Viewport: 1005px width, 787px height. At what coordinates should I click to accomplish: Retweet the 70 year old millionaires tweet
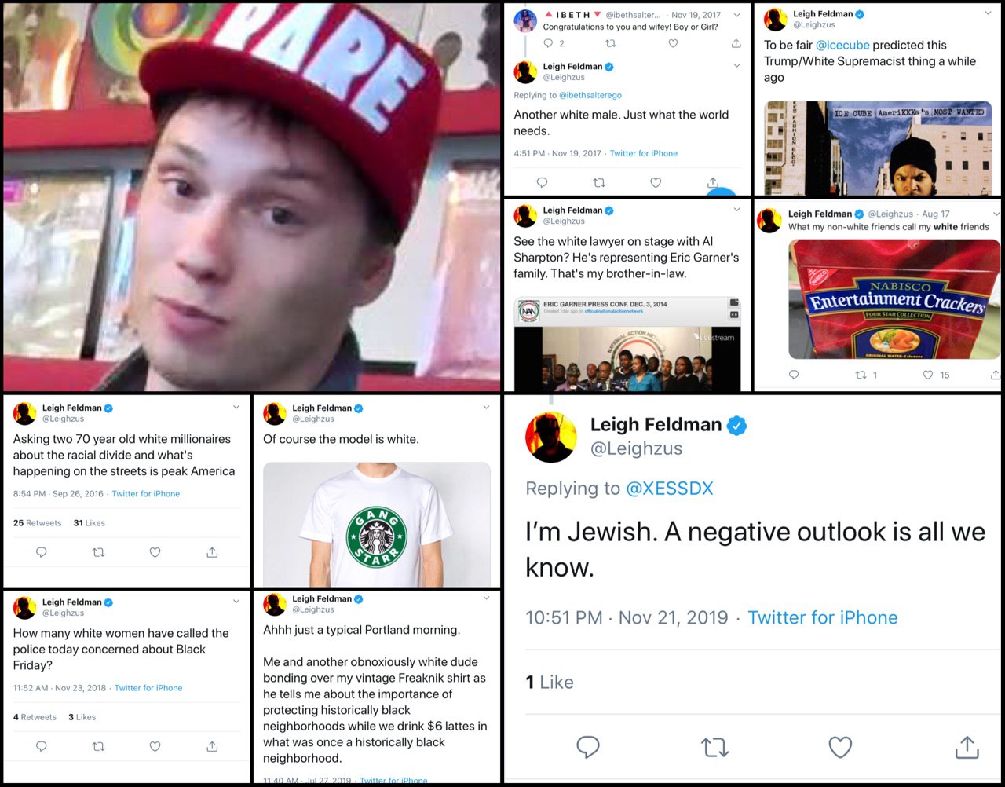98,552
